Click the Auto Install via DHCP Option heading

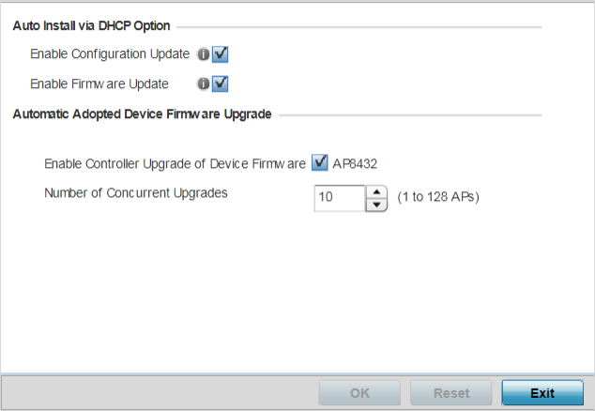point(91,26)
